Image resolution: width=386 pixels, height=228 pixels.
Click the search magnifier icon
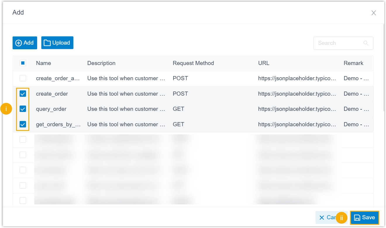click(x=366, y=43)
